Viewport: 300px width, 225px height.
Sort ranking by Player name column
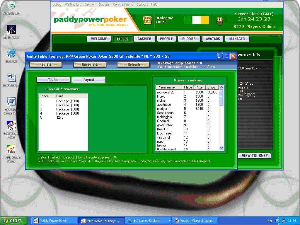(x=169, y=87)
